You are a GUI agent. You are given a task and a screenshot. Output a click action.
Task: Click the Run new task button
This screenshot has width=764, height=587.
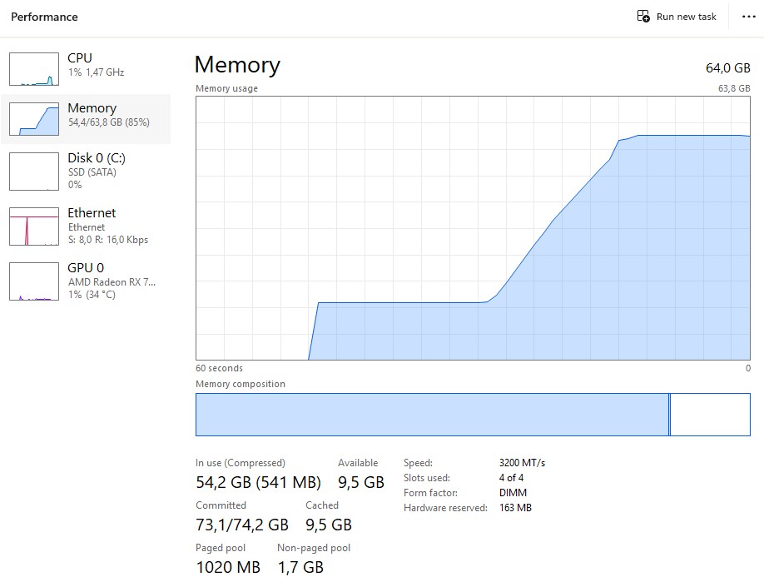(x=676, y=16)
